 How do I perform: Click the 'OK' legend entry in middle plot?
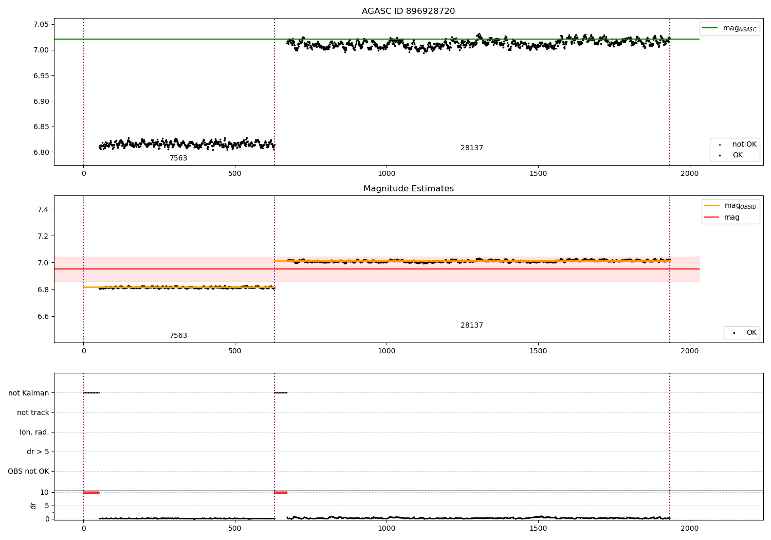pos(744,333)
